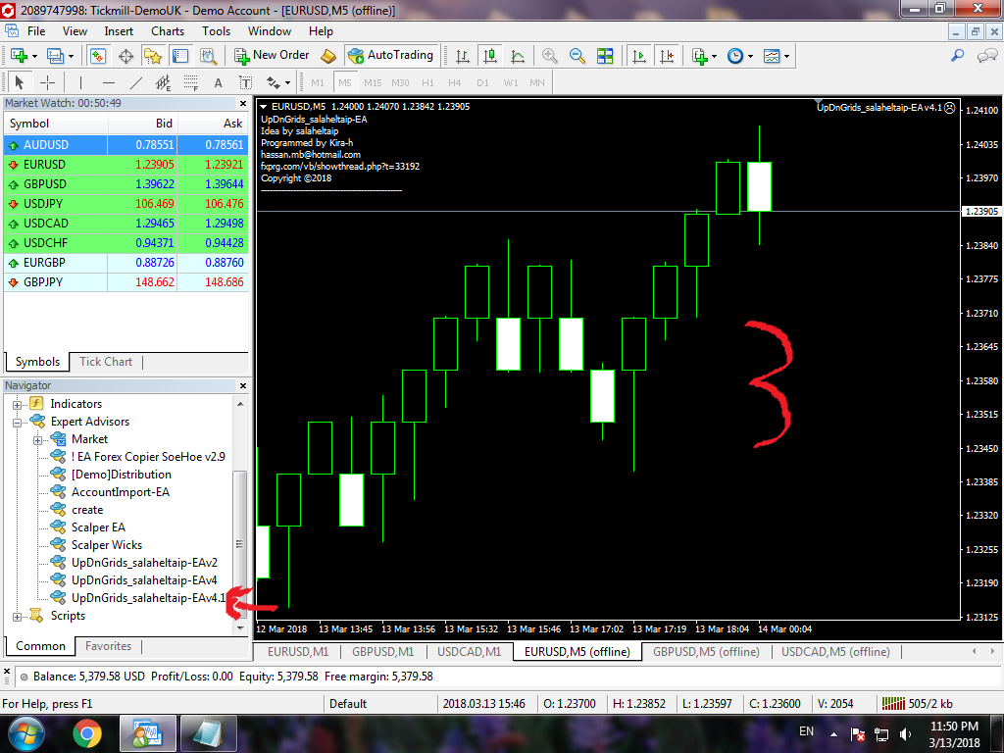
Task: Select the trendline tool
Action: tap(135, 82)
